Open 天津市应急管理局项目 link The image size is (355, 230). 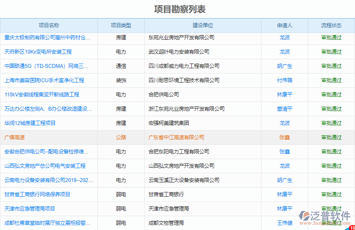[30, 209]
